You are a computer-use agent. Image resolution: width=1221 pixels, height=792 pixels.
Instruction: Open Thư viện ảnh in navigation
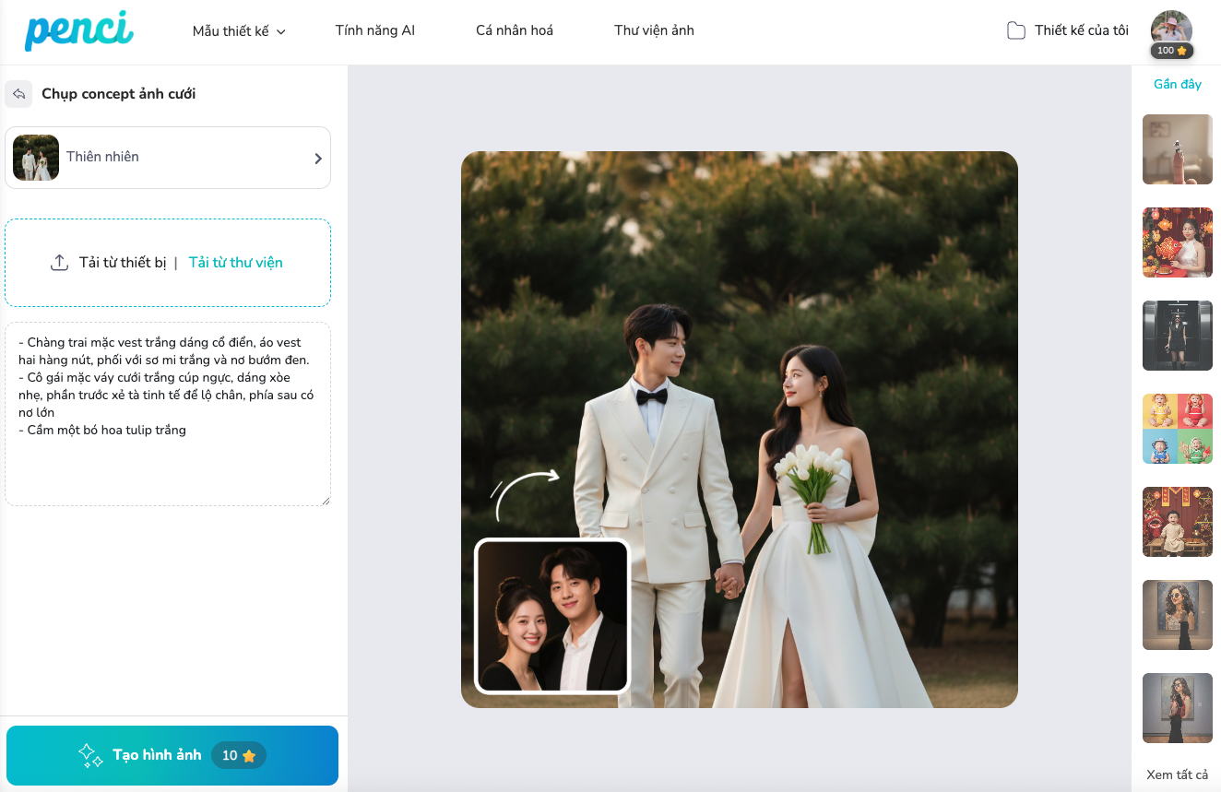click(654, 30)
